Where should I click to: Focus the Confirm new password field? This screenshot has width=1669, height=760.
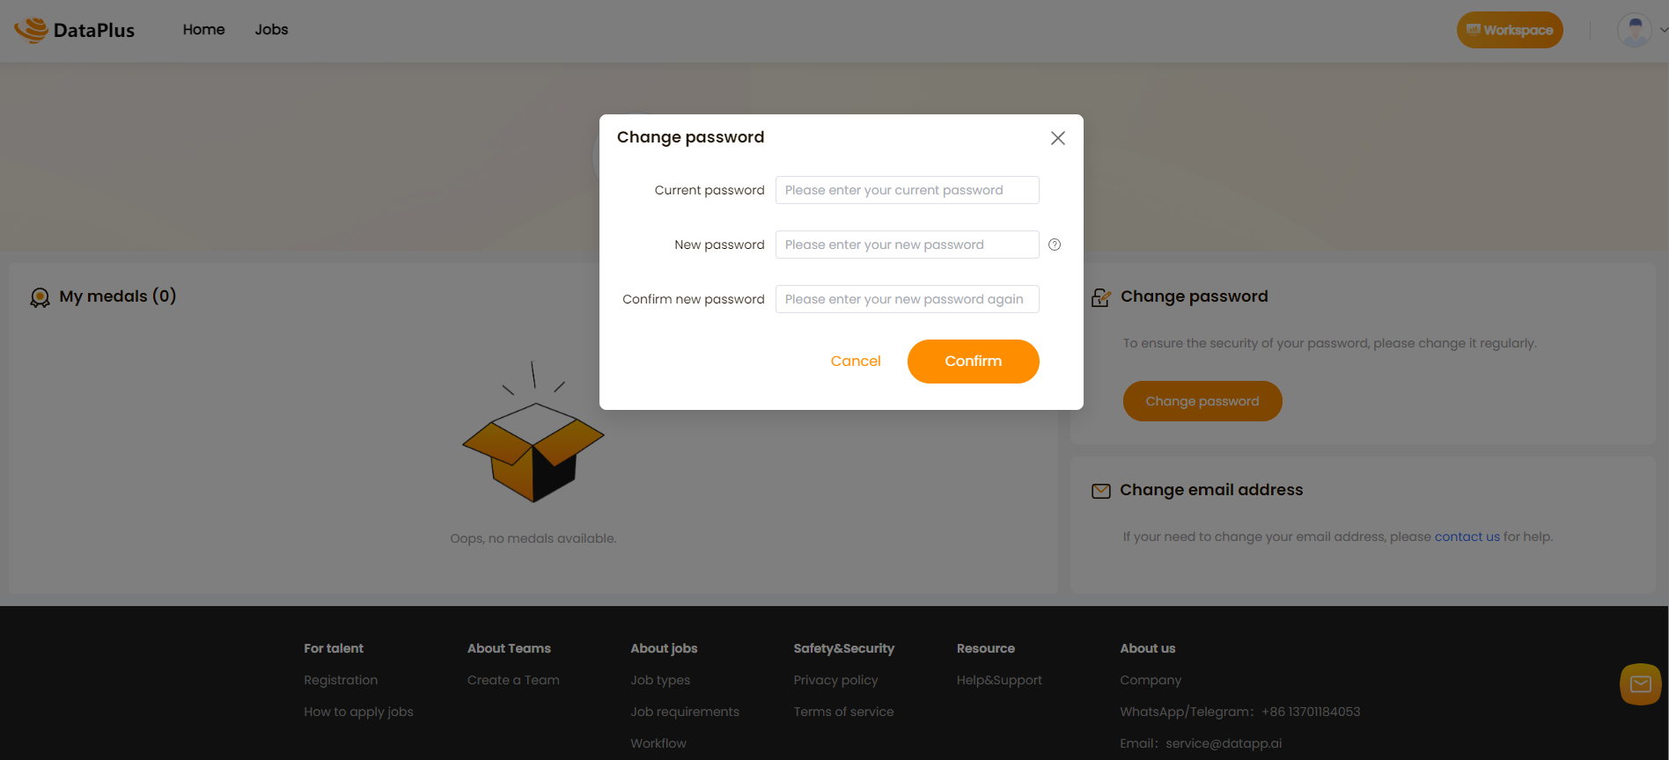click(908, 299)
